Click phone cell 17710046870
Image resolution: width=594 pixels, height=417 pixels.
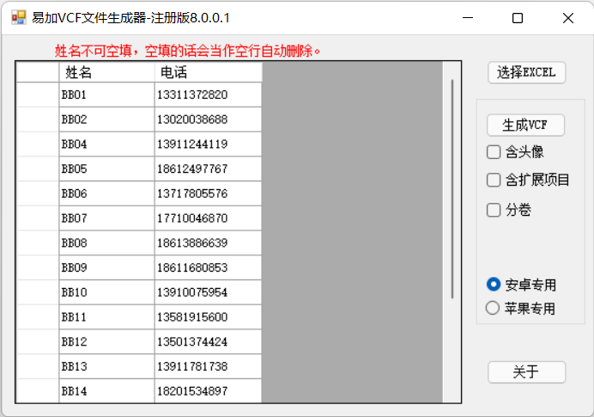pos(208,218)
